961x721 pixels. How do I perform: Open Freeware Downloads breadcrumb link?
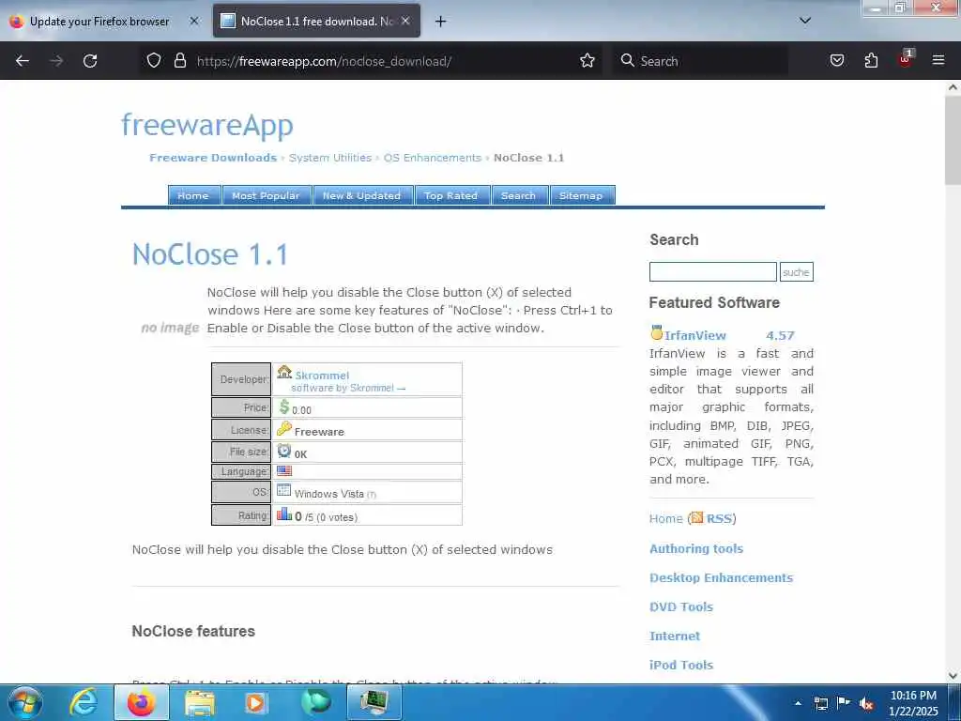213,158
